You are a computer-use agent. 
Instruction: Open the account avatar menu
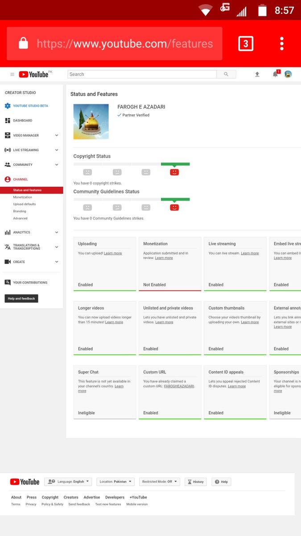(x=288, y=74)
